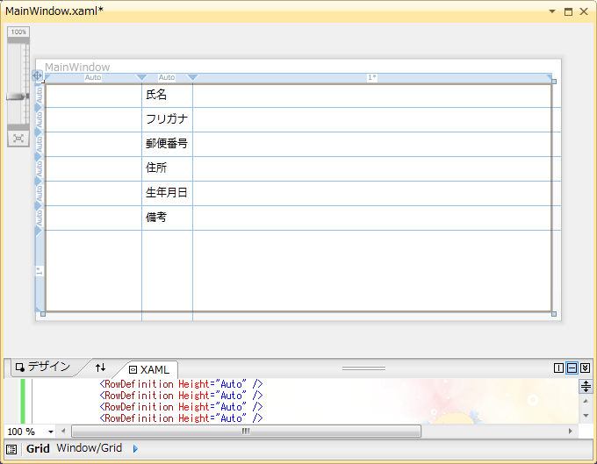Click the second column divider marker
This screenshot has width=597, height=464.
point(192,77)
